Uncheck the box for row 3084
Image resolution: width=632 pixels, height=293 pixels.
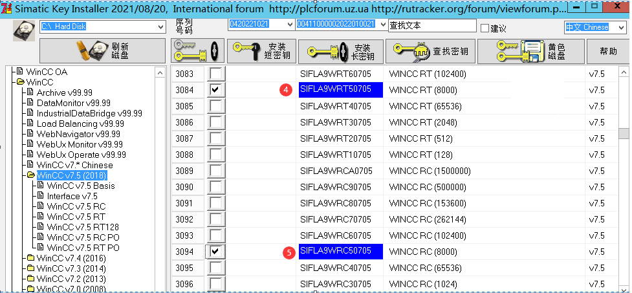click(215, 90)
